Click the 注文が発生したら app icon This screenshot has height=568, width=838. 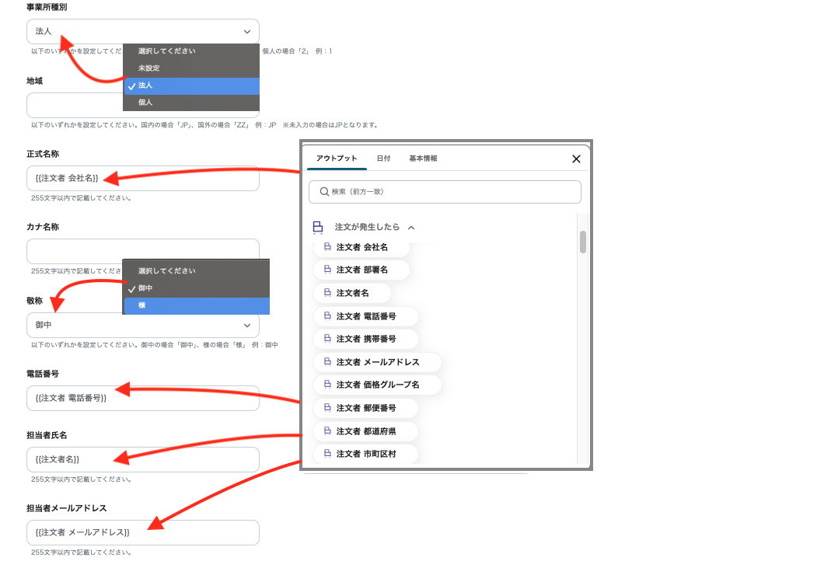pyautogui.click(x=318, y=228)
